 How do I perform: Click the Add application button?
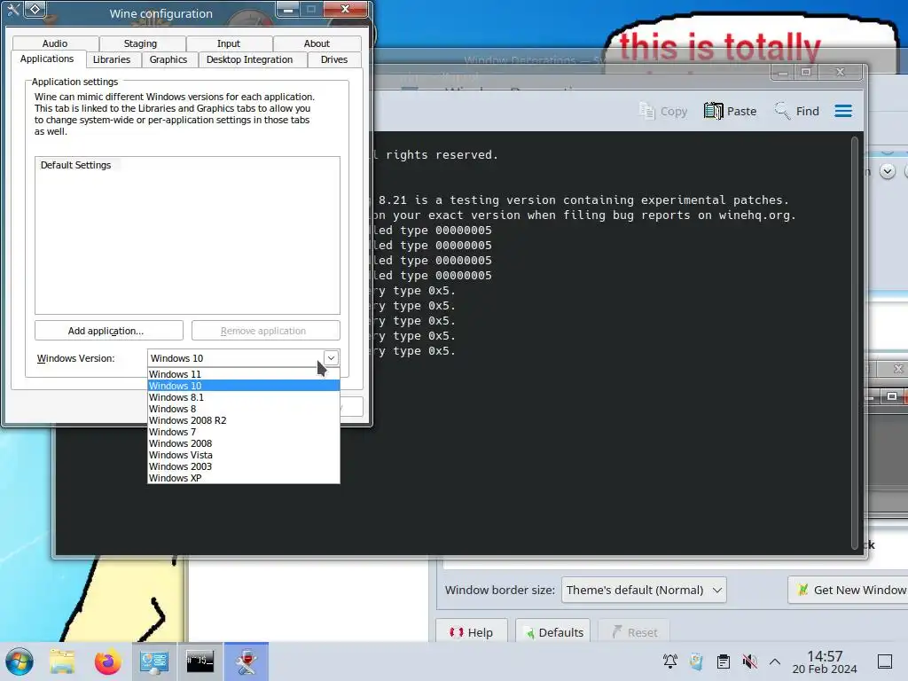click(109, 331)
